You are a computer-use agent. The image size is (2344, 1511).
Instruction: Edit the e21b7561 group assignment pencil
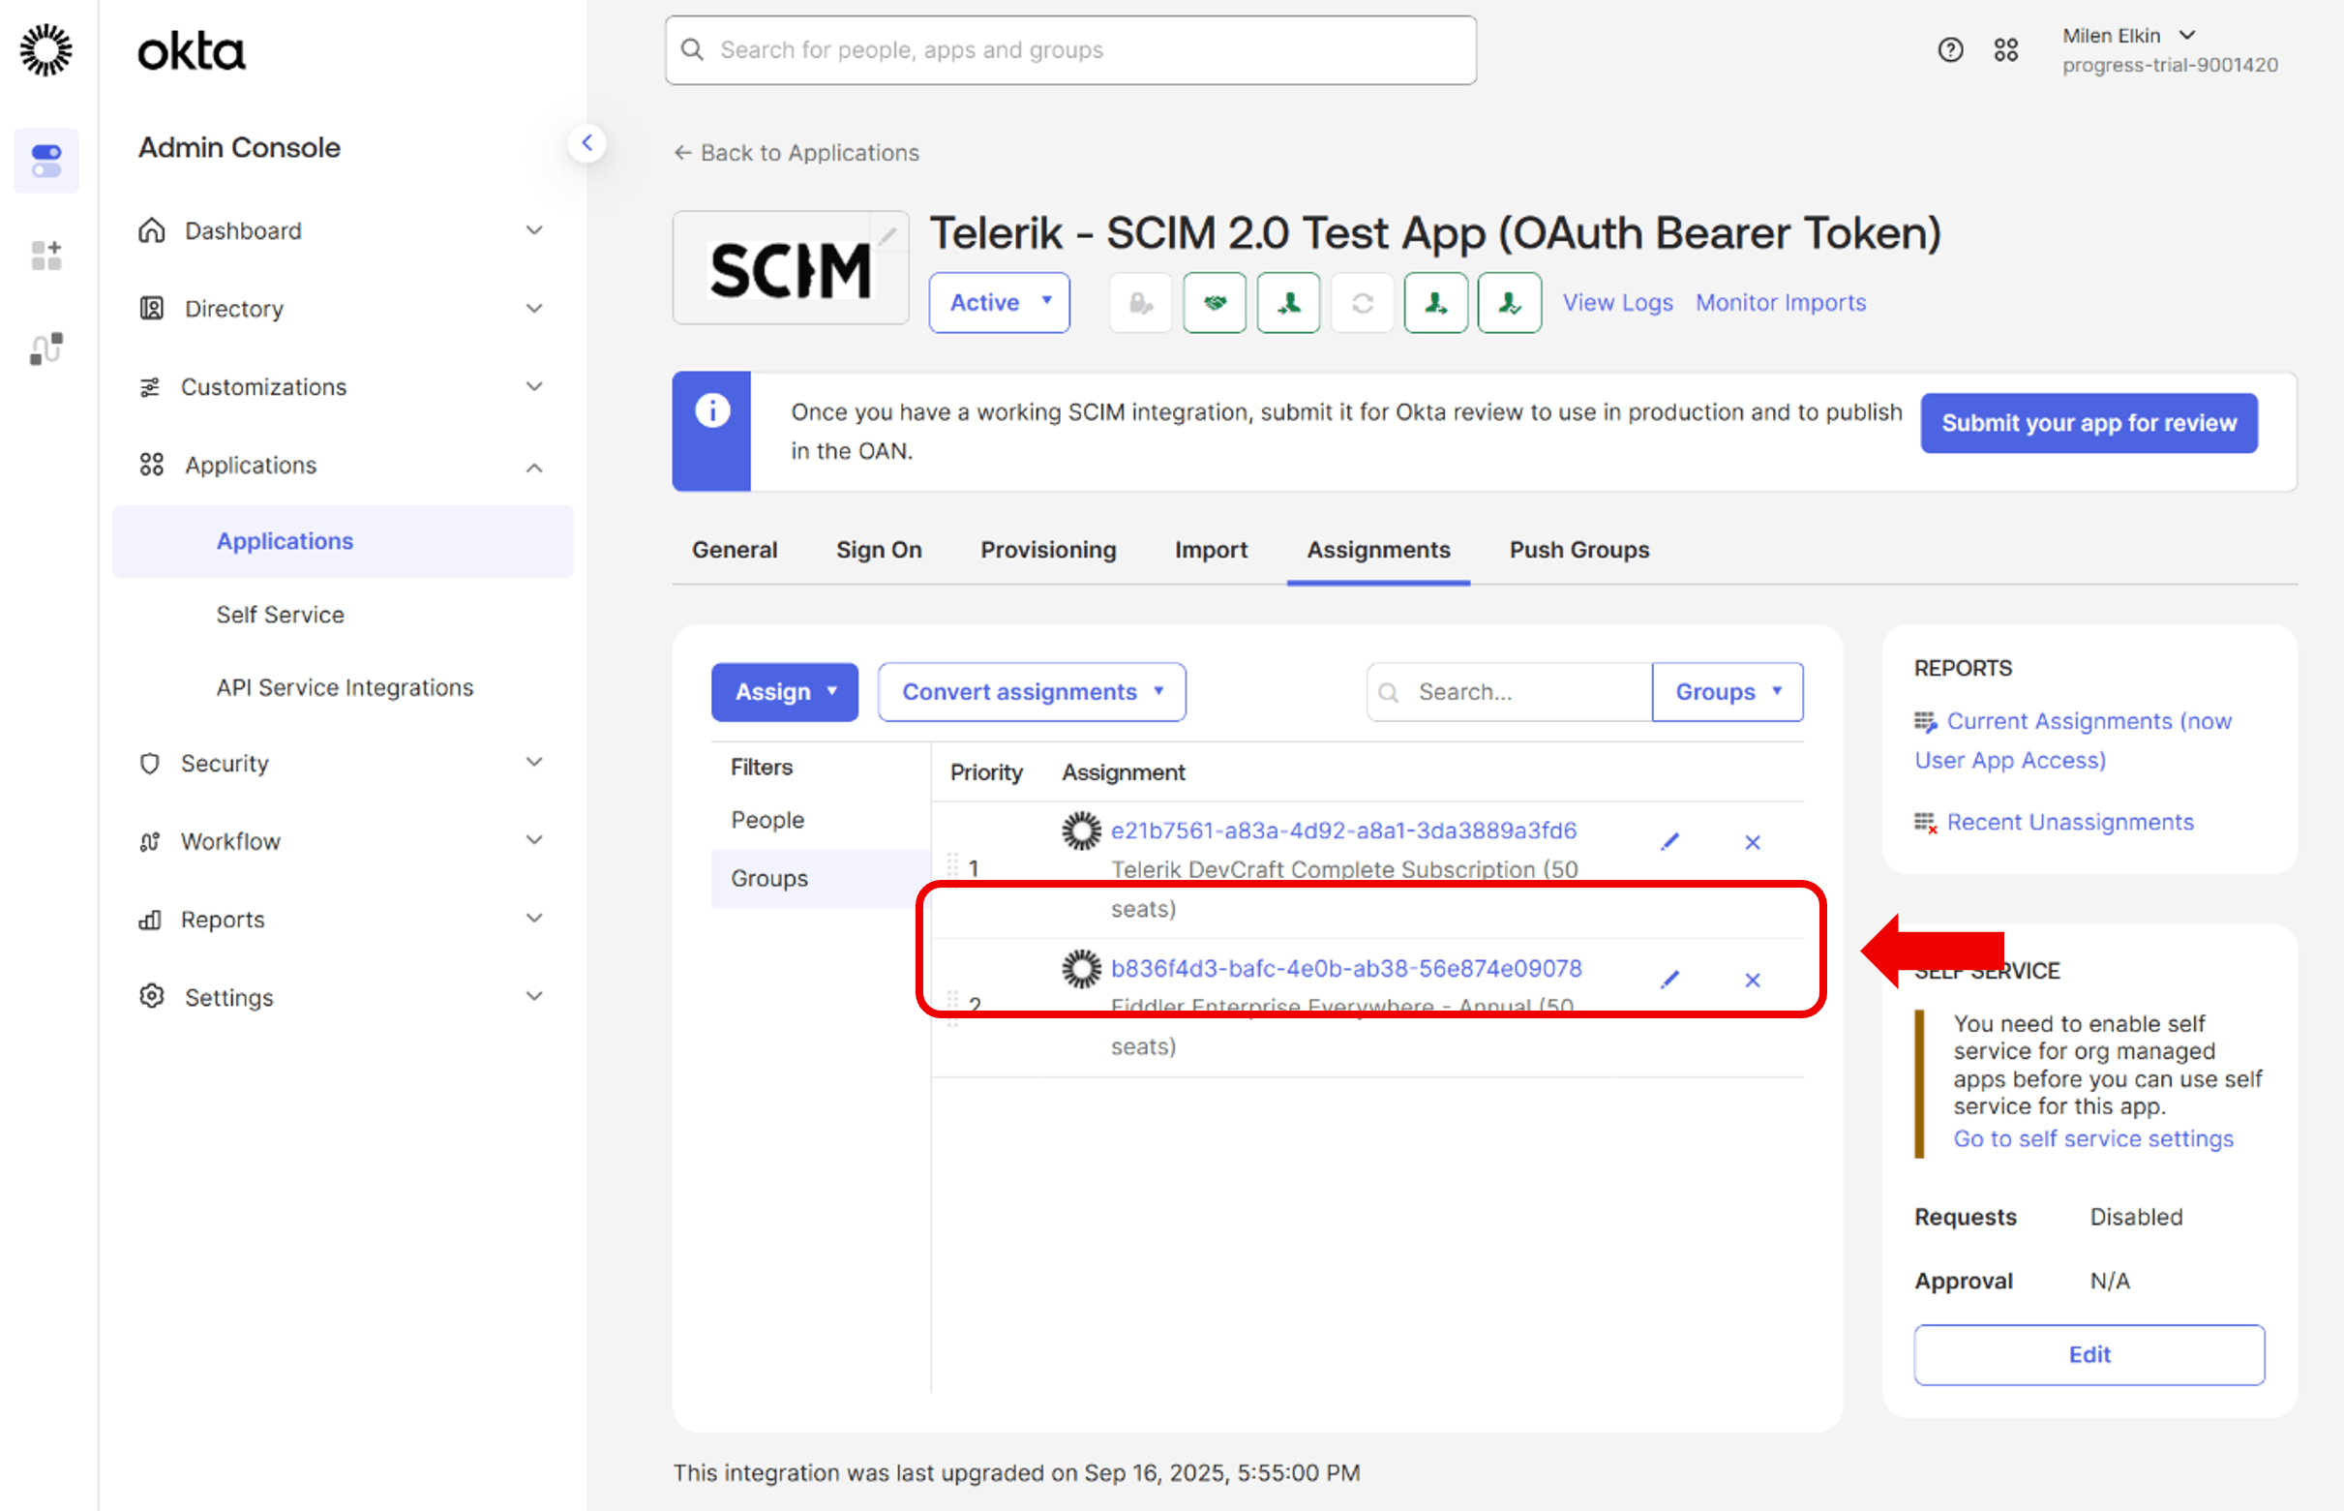[x=1669, y=842]
